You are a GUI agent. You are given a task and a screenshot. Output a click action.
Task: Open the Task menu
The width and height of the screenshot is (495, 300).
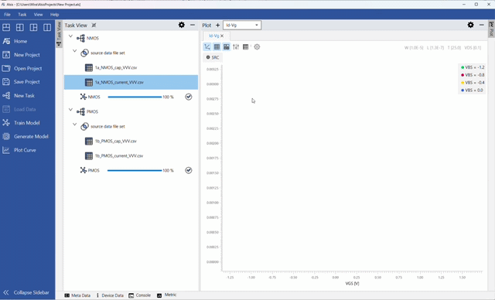(22, 15)
